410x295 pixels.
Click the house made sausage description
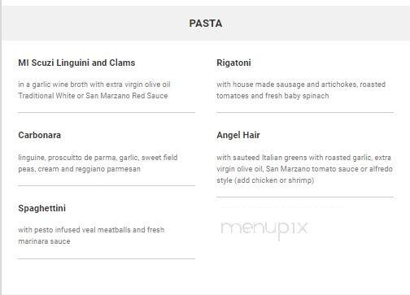301,85
